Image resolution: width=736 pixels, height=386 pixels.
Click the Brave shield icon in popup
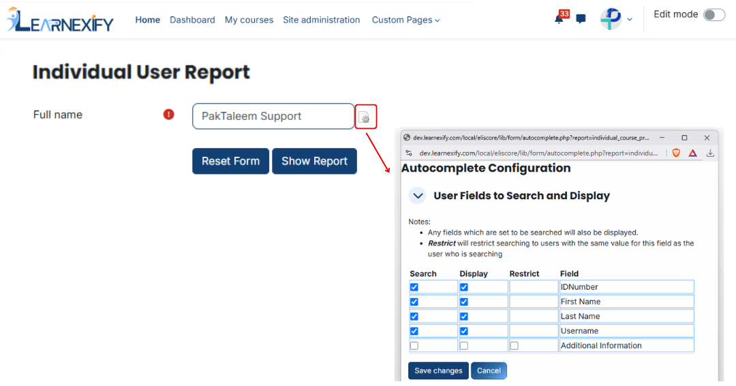click(x=677, y=153)
